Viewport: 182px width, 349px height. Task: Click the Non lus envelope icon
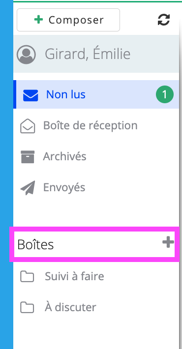point(30,95)
